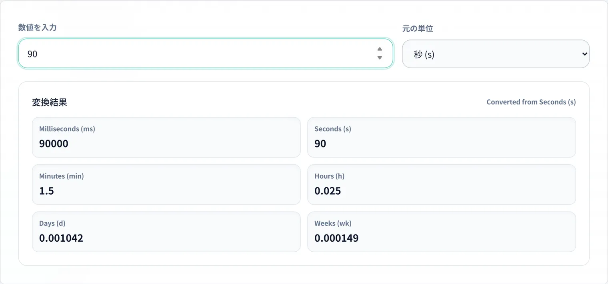
Task: Increase the value with the up stepper arrow
Action: [380, 49]
